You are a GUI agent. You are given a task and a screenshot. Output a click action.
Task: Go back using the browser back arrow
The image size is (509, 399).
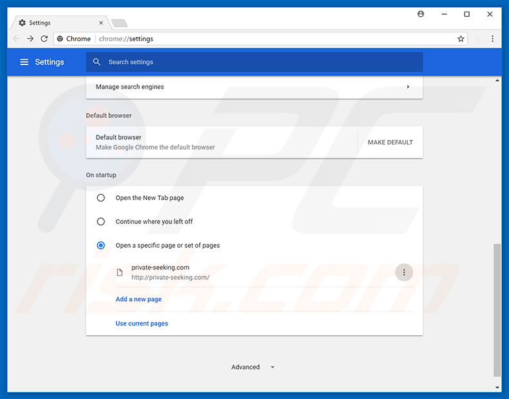[x=16, y=39]
